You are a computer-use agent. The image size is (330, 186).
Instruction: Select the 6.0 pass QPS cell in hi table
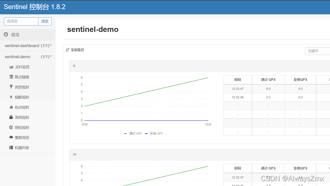pos(268,89)
